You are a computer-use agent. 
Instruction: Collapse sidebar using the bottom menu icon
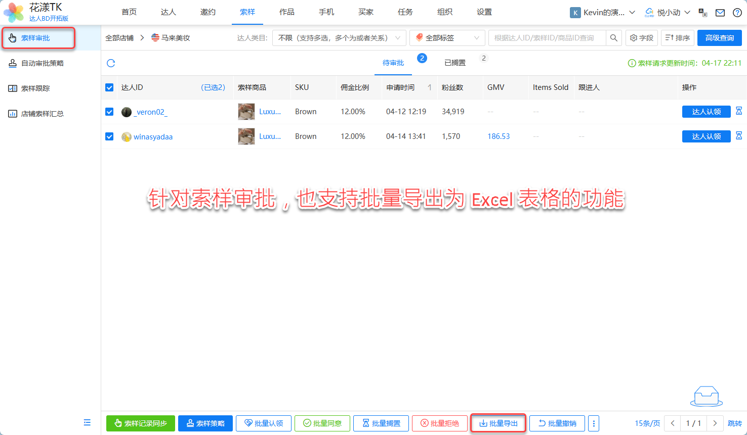(87, 422)
